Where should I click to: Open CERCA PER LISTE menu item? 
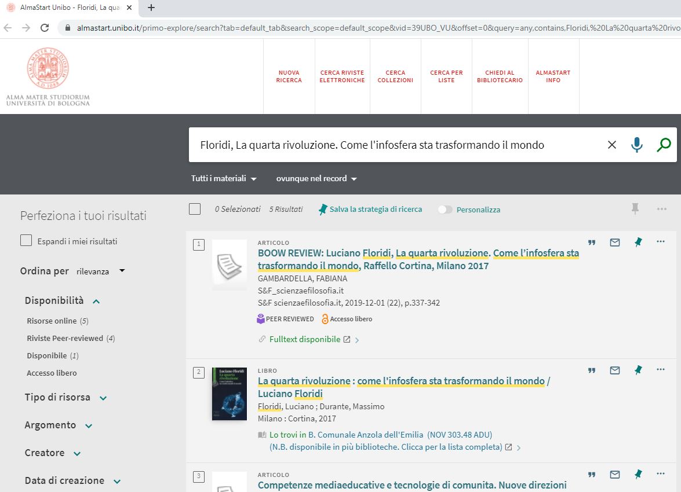pyautogui.click(x=446, y=76)
